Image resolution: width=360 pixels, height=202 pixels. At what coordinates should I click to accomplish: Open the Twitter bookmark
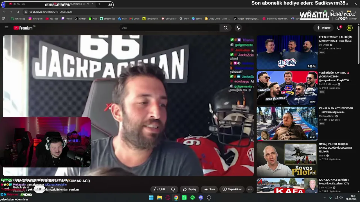(x=80, y=19)
